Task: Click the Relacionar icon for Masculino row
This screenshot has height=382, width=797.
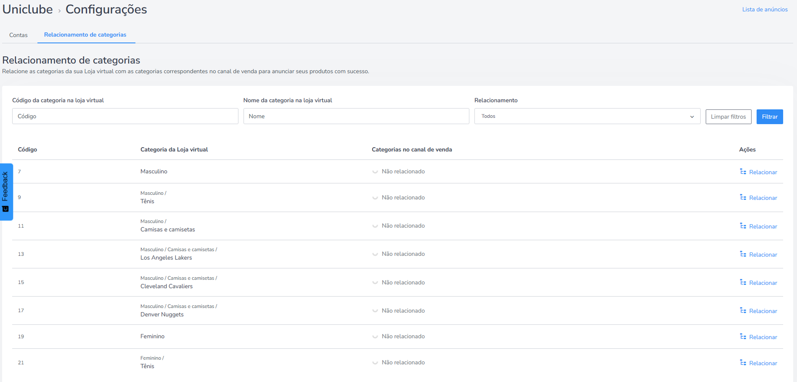Action: pos(743,172)
